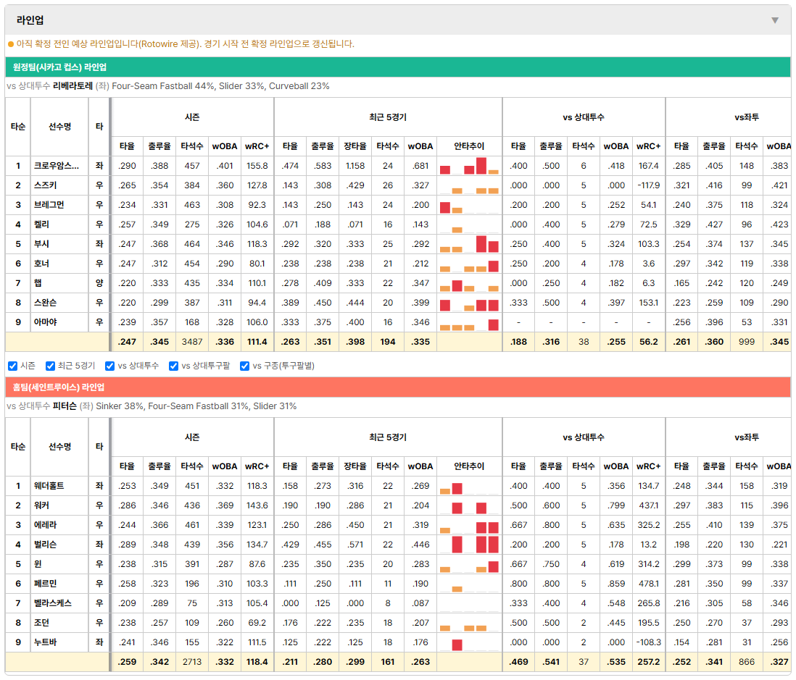Click the 스완슨 hit-trend mini chart

469,303
